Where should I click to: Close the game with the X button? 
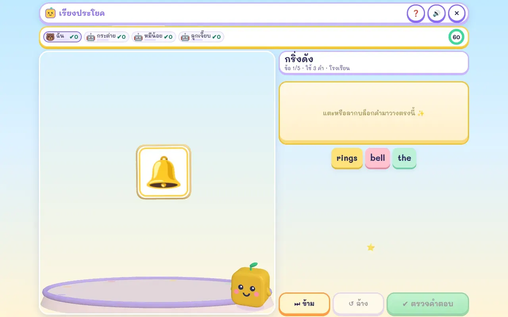(x=457, y=13)
